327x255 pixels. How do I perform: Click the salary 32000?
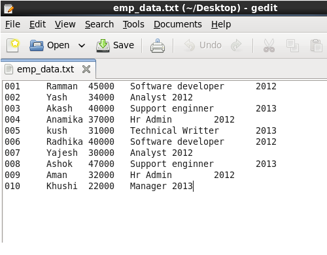(101, 175)
